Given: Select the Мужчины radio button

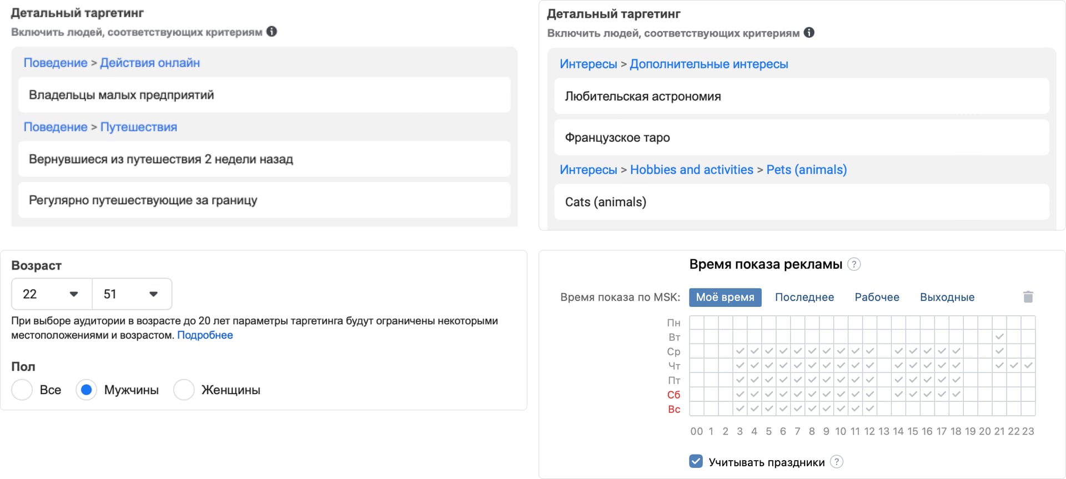Looking at the screenshot, I should (x=86, y=390).
